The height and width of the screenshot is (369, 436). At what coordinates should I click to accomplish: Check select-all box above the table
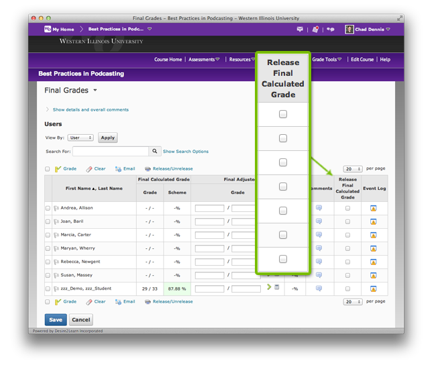tap(47, 169)
